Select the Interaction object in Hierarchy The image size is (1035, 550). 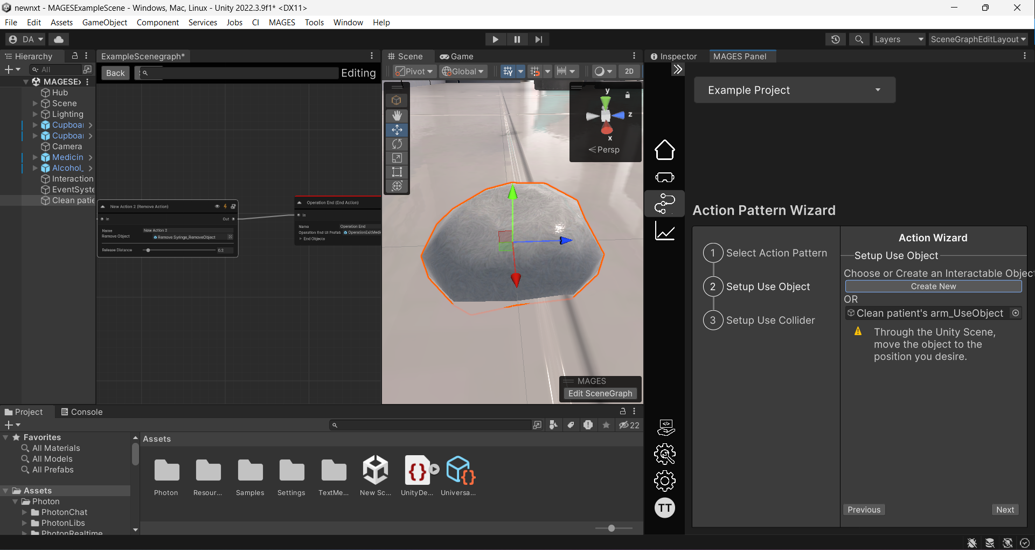pos(67,179)
